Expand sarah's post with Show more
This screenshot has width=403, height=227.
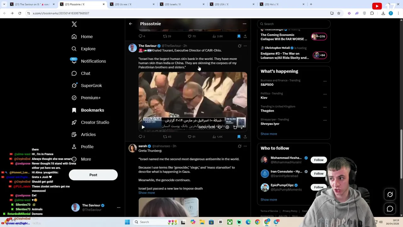[147, 193]
